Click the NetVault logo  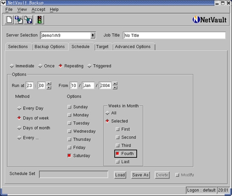coord(209,20)
